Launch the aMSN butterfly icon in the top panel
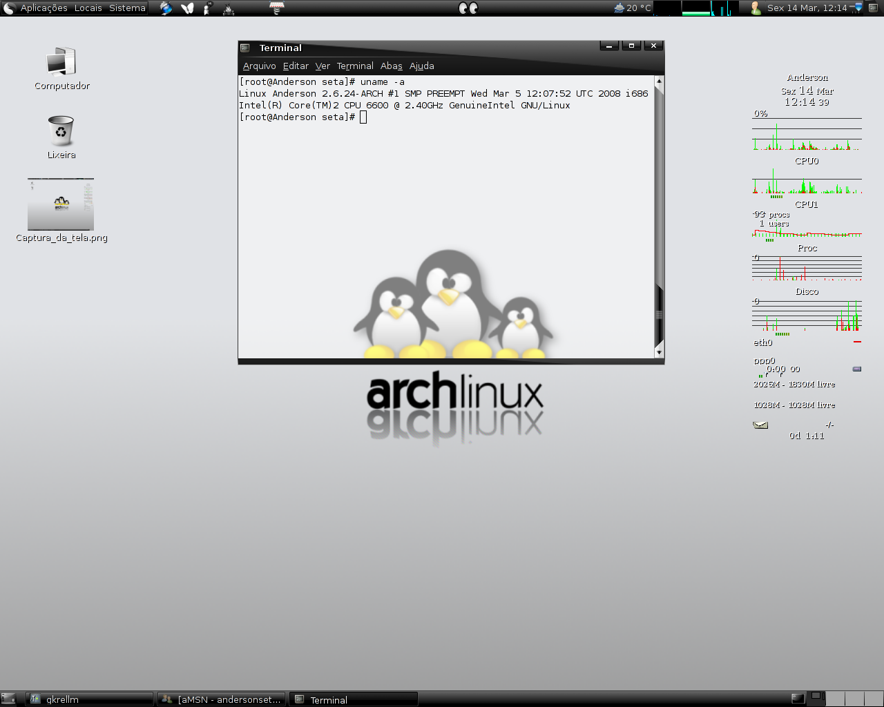The height and width of the screenshot is (707, 884). tap(187, 8)
